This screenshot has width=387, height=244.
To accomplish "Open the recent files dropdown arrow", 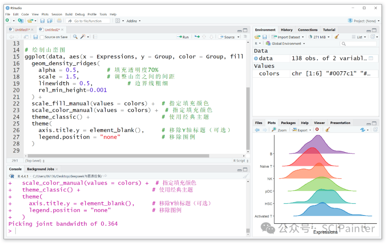I will pyautogui.click(x=35, y=21).
